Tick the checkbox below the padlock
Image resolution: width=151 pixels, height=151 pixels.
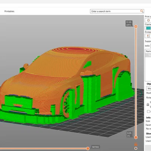coord(148,111)
